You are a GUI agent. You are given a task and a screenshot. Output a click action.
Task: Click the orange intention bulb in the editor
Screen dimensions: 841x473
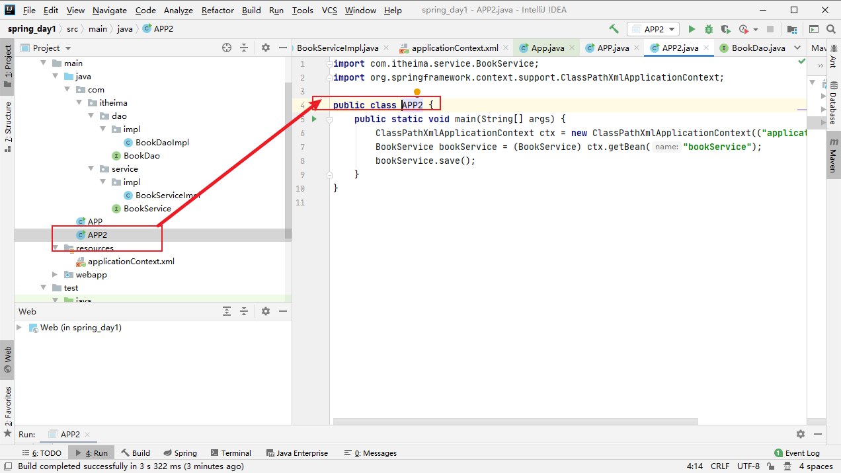pyautogui.click(x=417, y=92)
